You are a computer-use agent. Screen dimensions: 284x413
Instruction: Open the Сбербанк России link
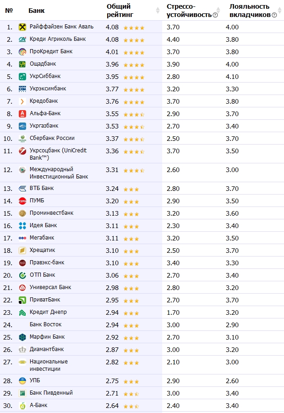52,138
